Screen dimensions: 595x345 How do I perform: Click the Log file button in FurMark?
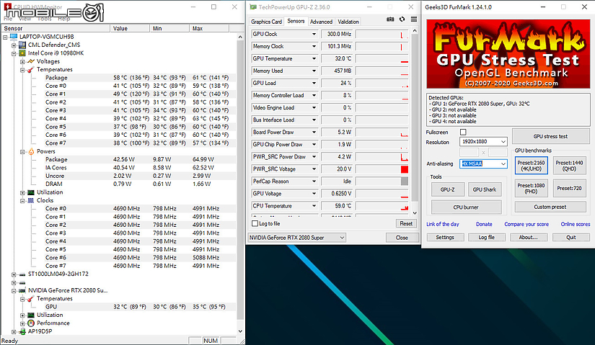coord(487,238)
